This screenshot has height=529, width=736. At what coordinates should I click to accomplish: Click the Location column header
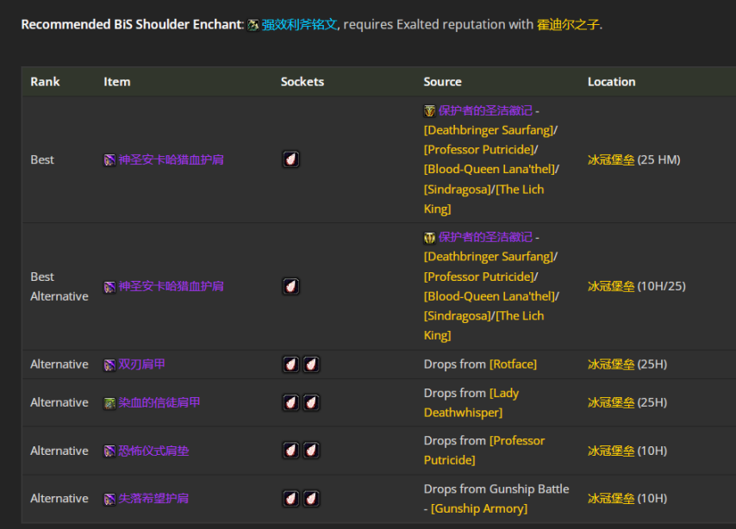pos(611,82)
